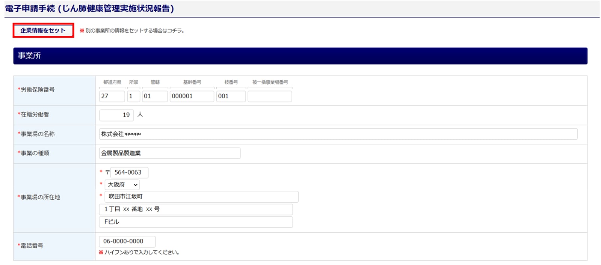Click the 事業所 section header bar
The image size is (601, 265).
[x=300, y=56]
